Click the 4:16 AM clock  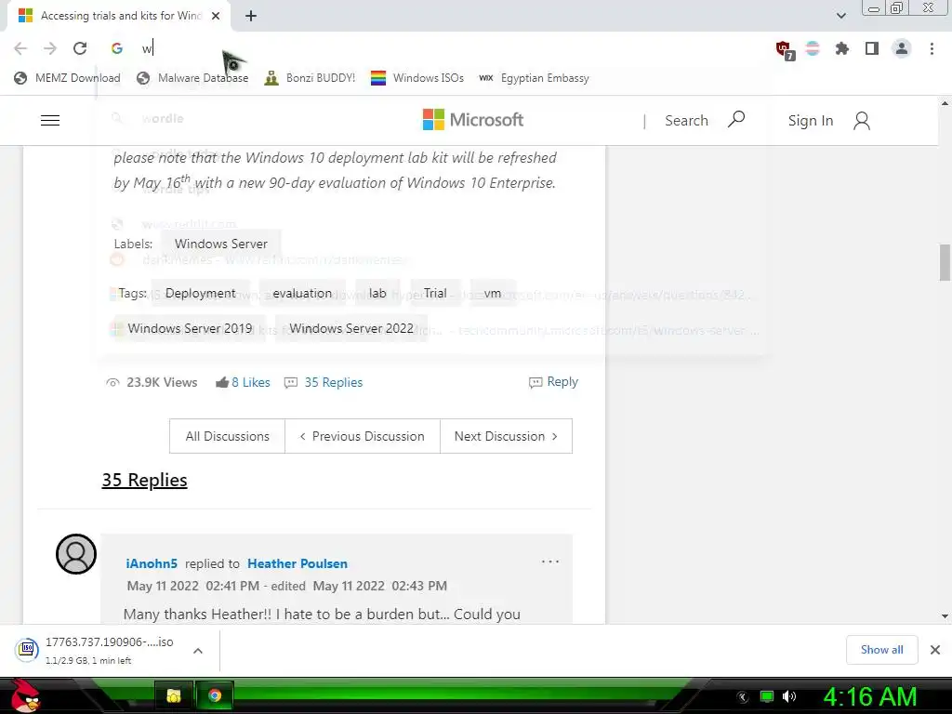click(869, 696)
